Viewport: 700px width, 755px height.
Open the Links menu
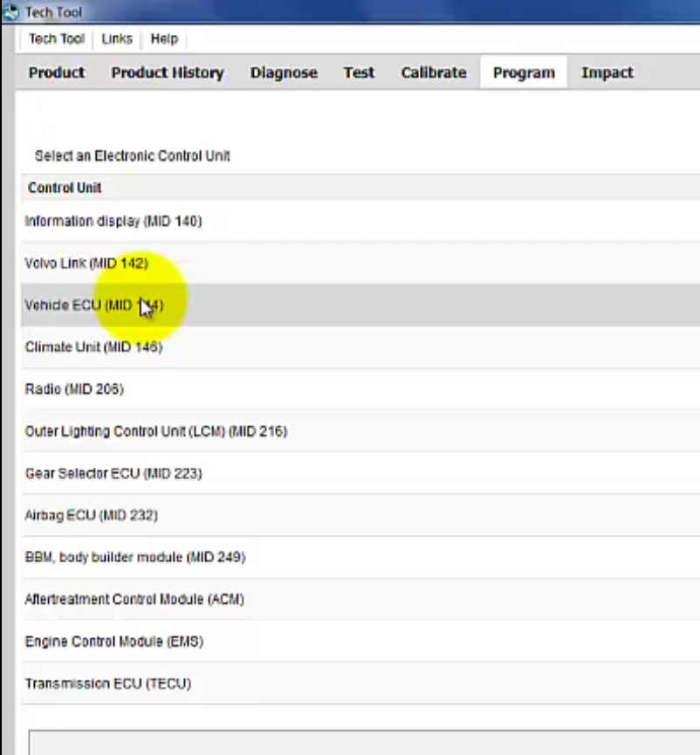[116, 38]
